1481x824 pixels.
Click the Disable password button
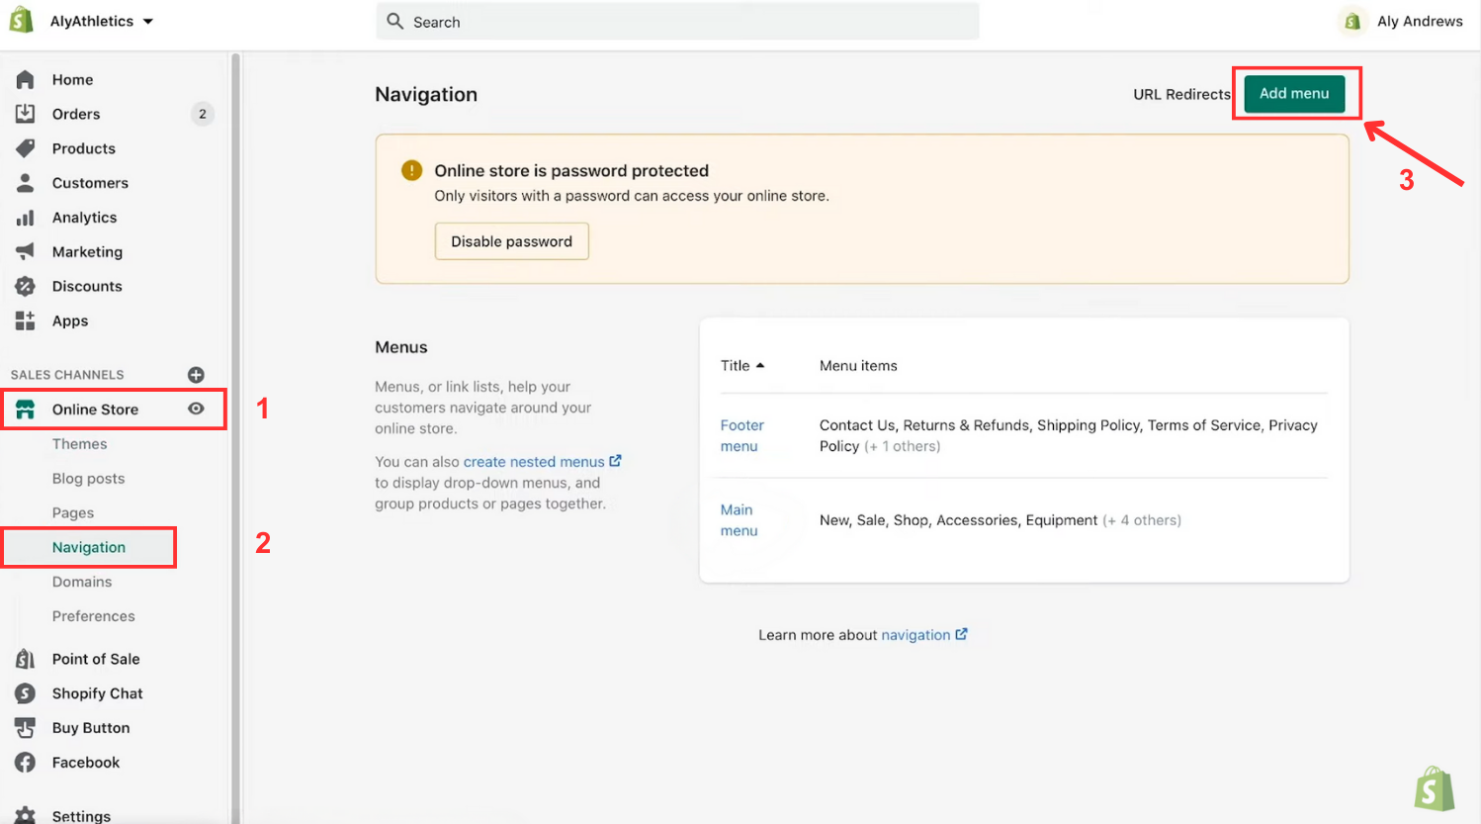coord(511,241)
